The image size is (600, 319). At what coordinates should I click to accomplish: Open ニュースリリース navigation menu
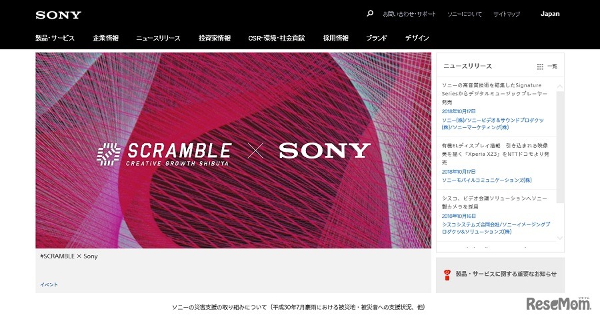[x=158, y=38]
